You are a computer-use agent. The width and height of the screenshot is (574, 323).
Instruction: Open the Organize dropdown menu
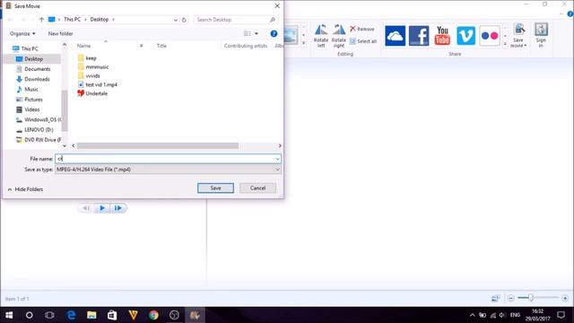click(x=22, y=34)
